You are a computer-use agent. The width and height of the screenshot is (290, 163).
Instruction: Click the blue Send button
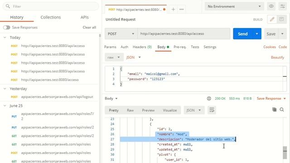tap(243, 34)
